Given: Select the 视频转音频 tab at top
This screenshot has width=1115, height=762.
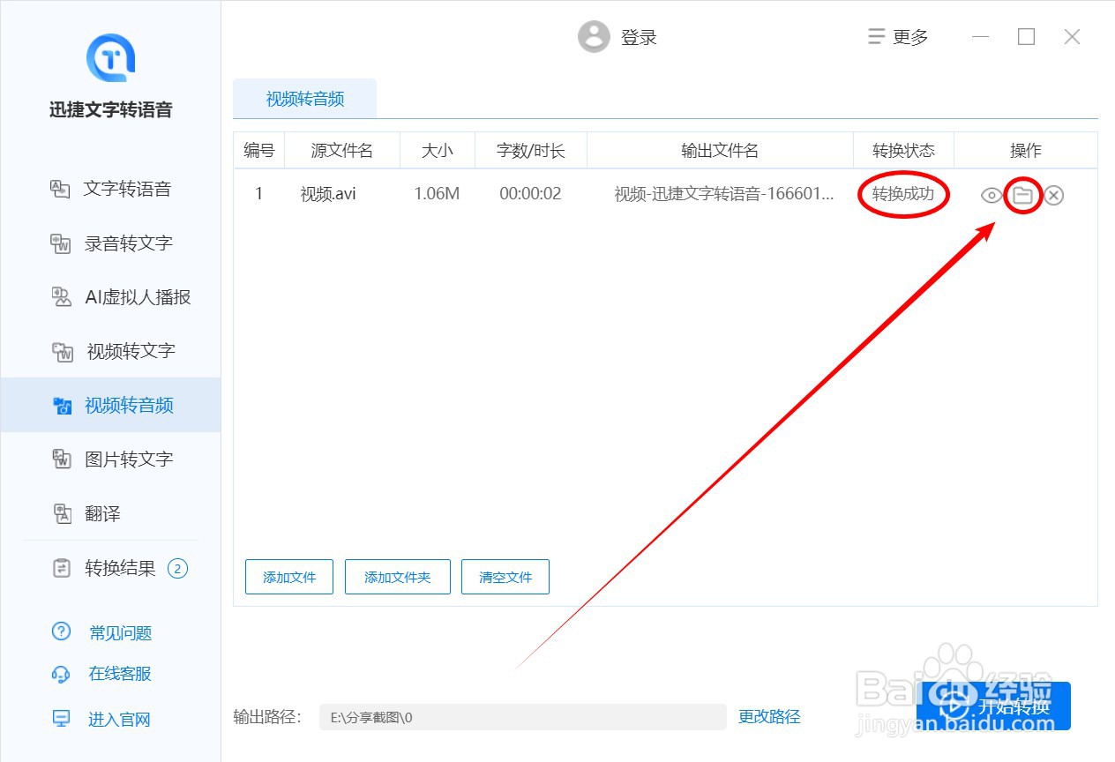Looking at the screenshot, I should [305, 99].
